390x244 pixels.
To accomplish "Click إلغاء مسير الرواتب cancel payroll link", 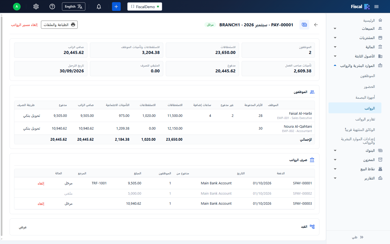I will pyautogui.click(x=24, y=25).
